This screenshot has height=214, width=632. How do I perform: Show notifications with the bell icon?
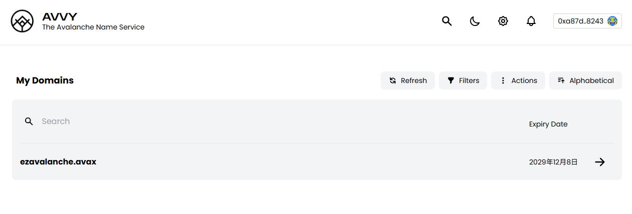[531, 21]
